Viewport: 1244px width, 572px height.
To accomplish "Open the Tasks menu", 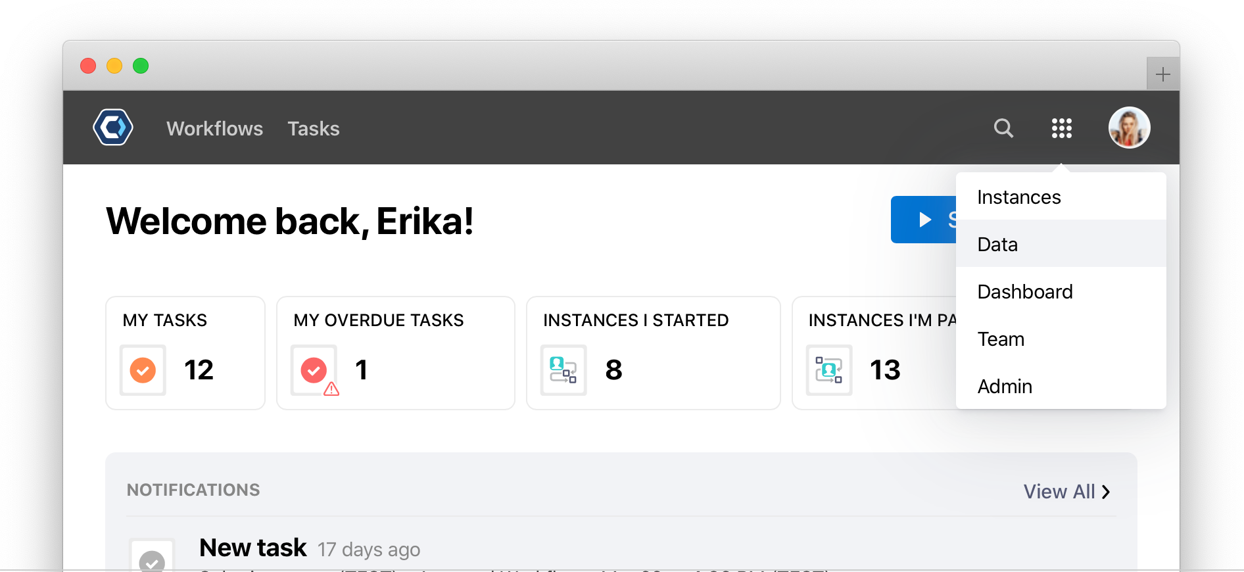I will [314, 129].
